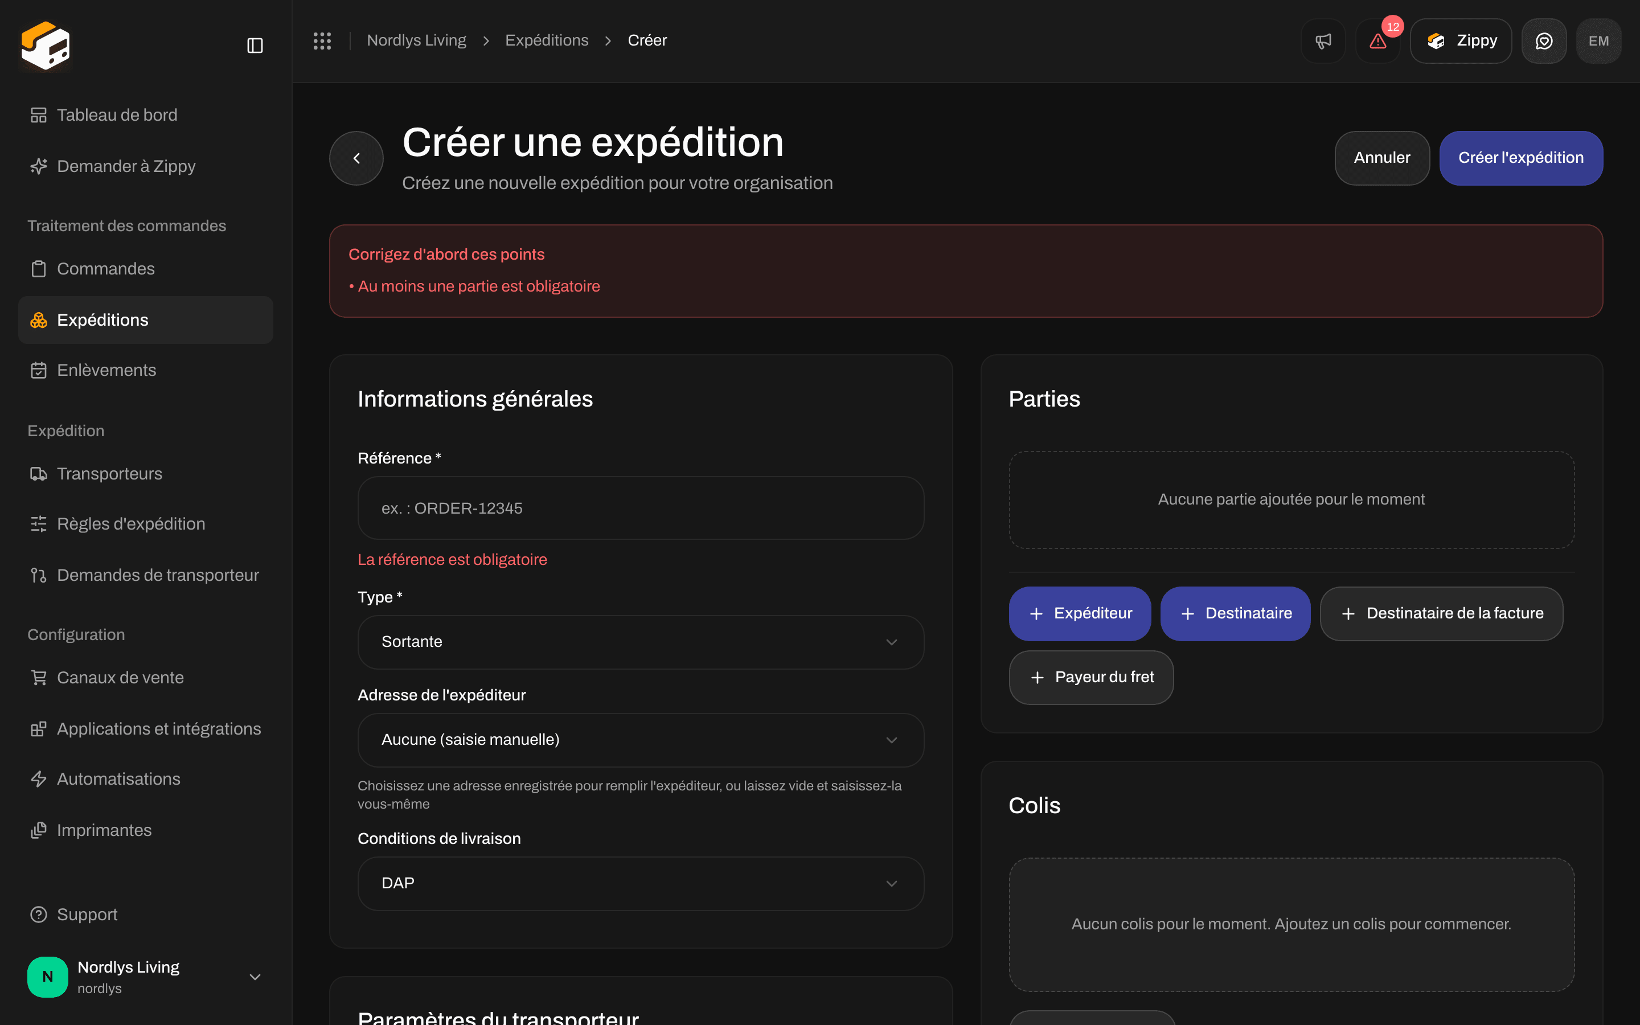Screen dimensions: 1640x1025
Task: Collapse the sidebar with the panel icon
Action: [x=255, y=46]
